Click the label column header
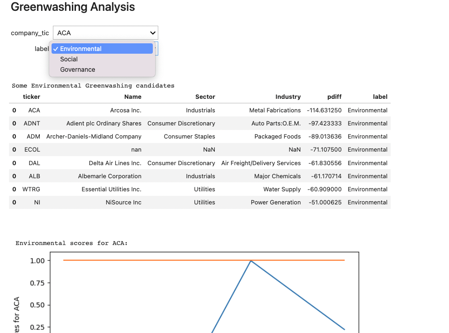449x333 pixels. pos(380,97)
